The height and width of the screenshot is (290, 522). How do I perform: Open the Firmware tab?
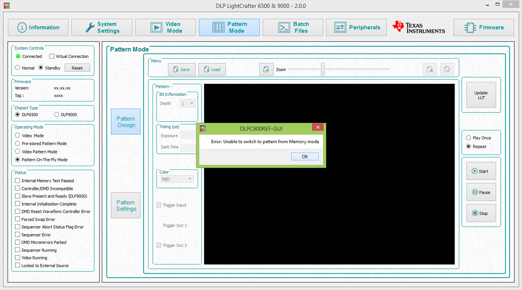484,28
